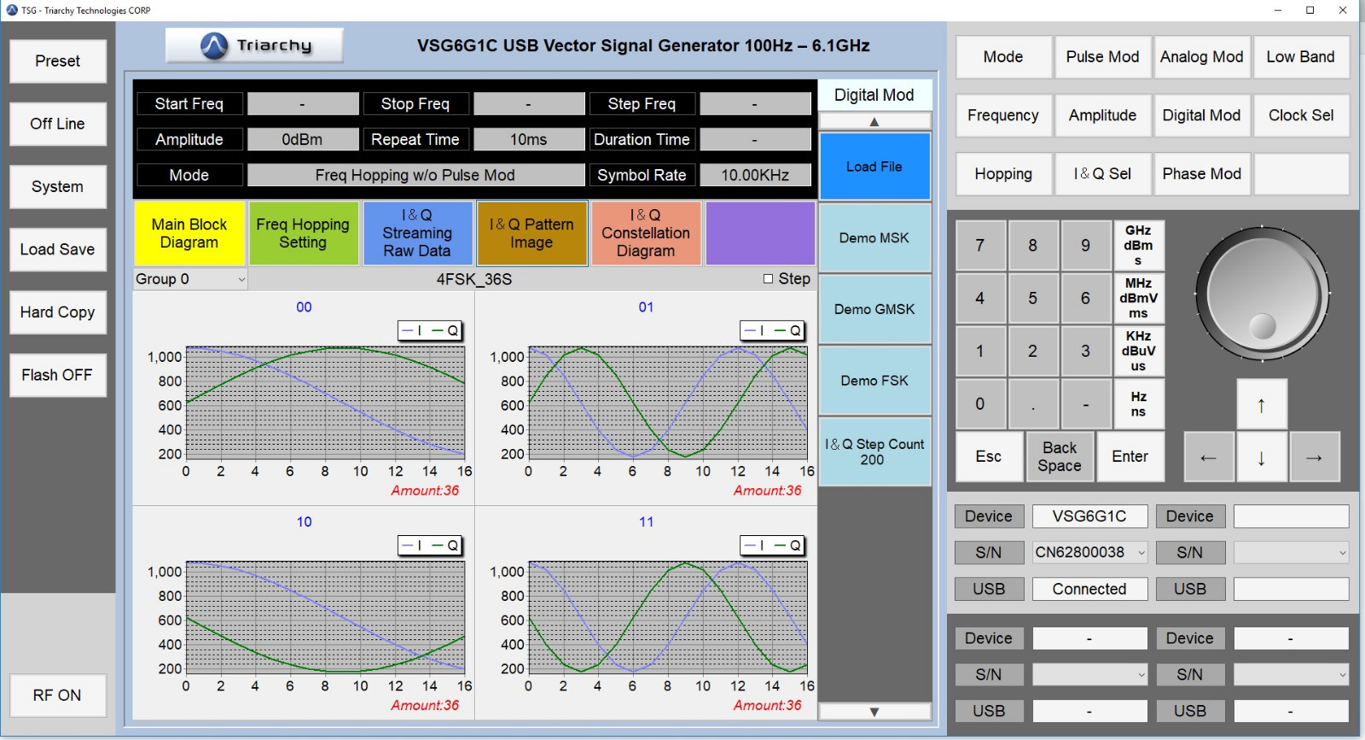Click keypad digit 0

point(980,404)
